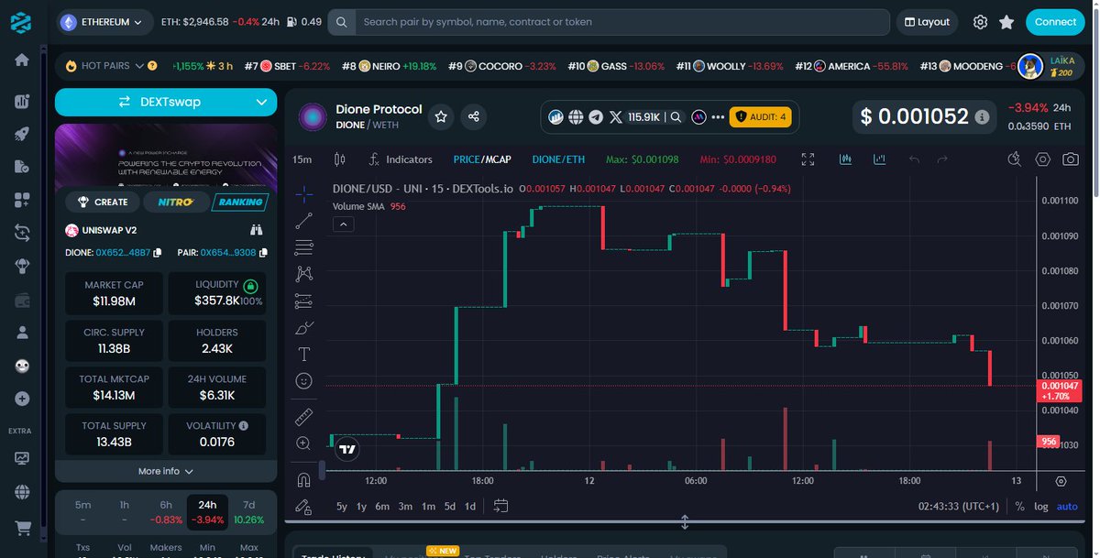
Task: Open the rocket icon in the sidebar
Action: 22,133
